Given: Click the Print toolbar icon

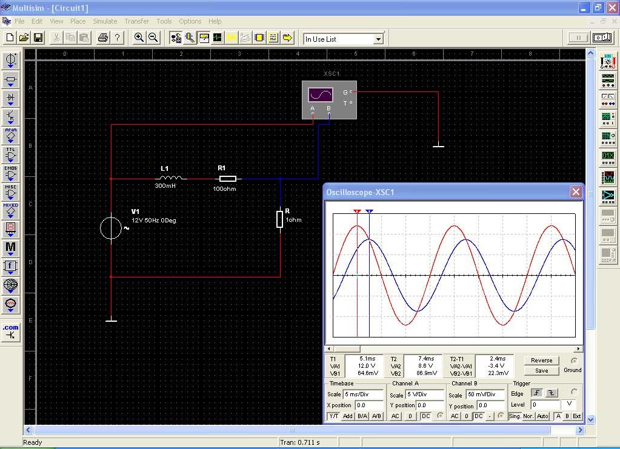Looking at the screenshot, I should pyautogui.click(x=102, y=38).
